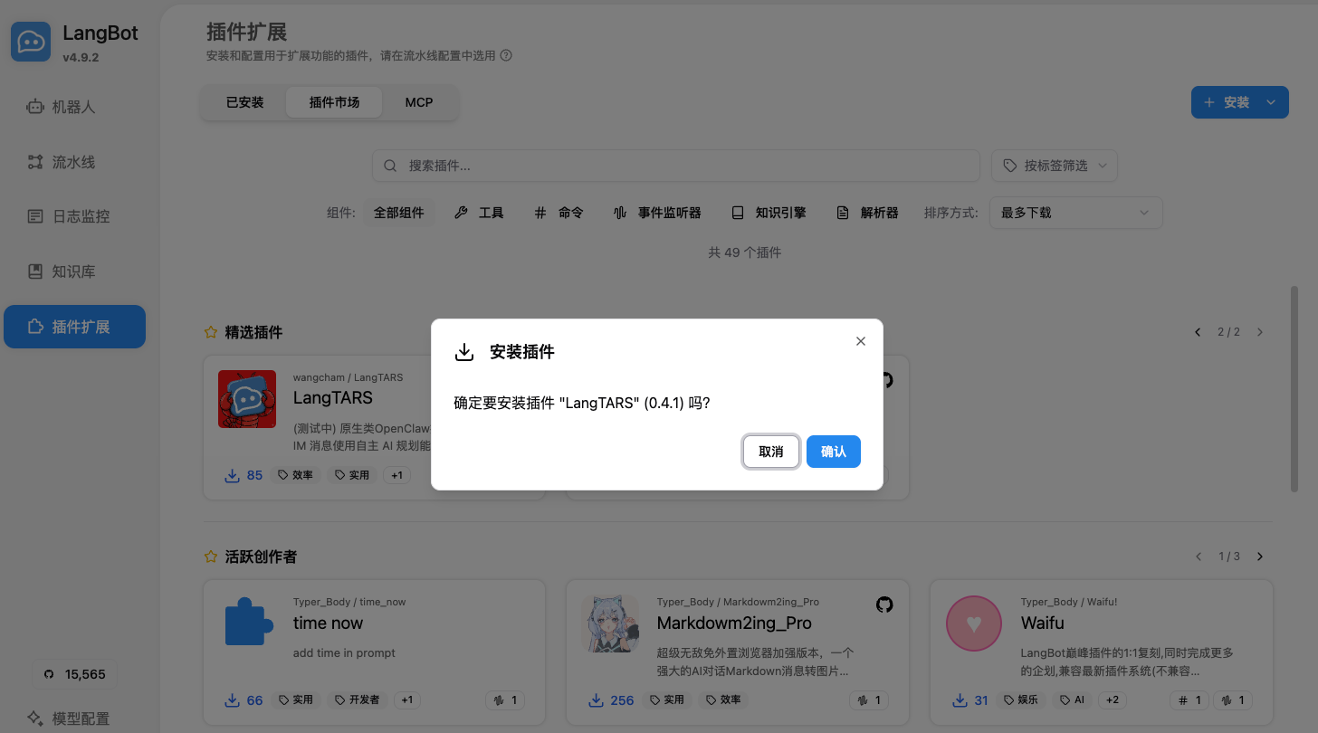This screenshot has height=733, width=1318.
Task: Open the 日志监控 section in sidebar
Action: click(74, 216)
